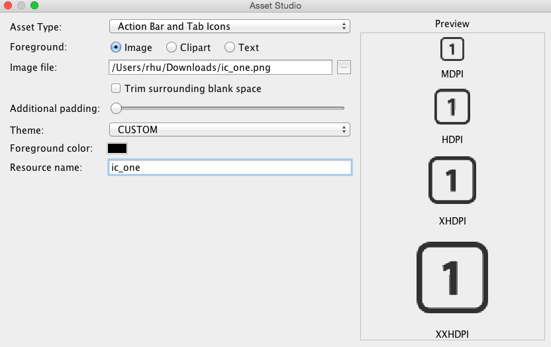Screen dimensions: 551x347
Task: Open the image file browse button
Action: click(x=344, y=67)
